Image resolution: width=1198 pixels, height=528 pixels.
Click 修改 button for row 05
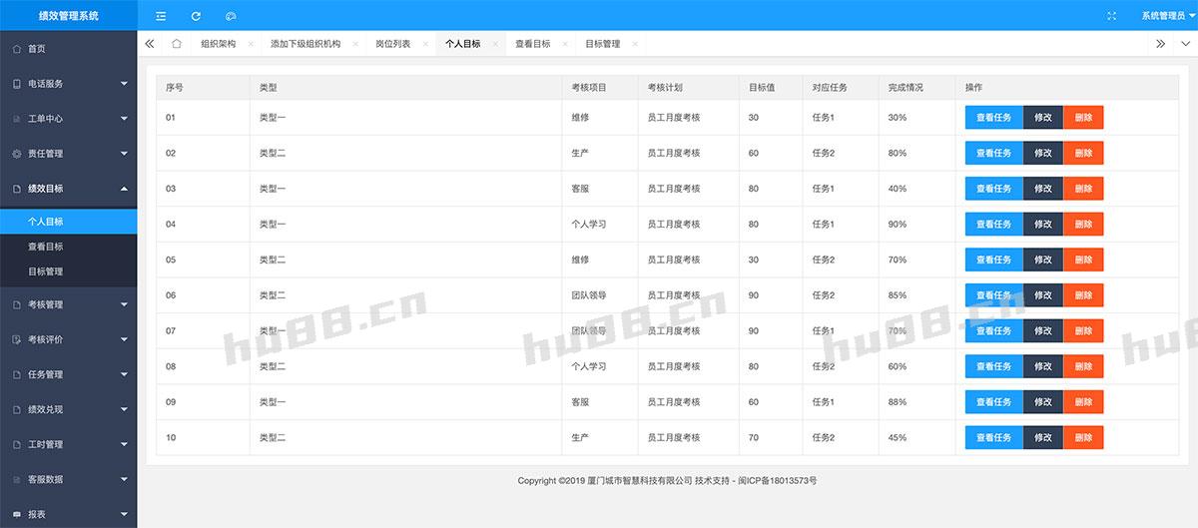pos(1042,260)
